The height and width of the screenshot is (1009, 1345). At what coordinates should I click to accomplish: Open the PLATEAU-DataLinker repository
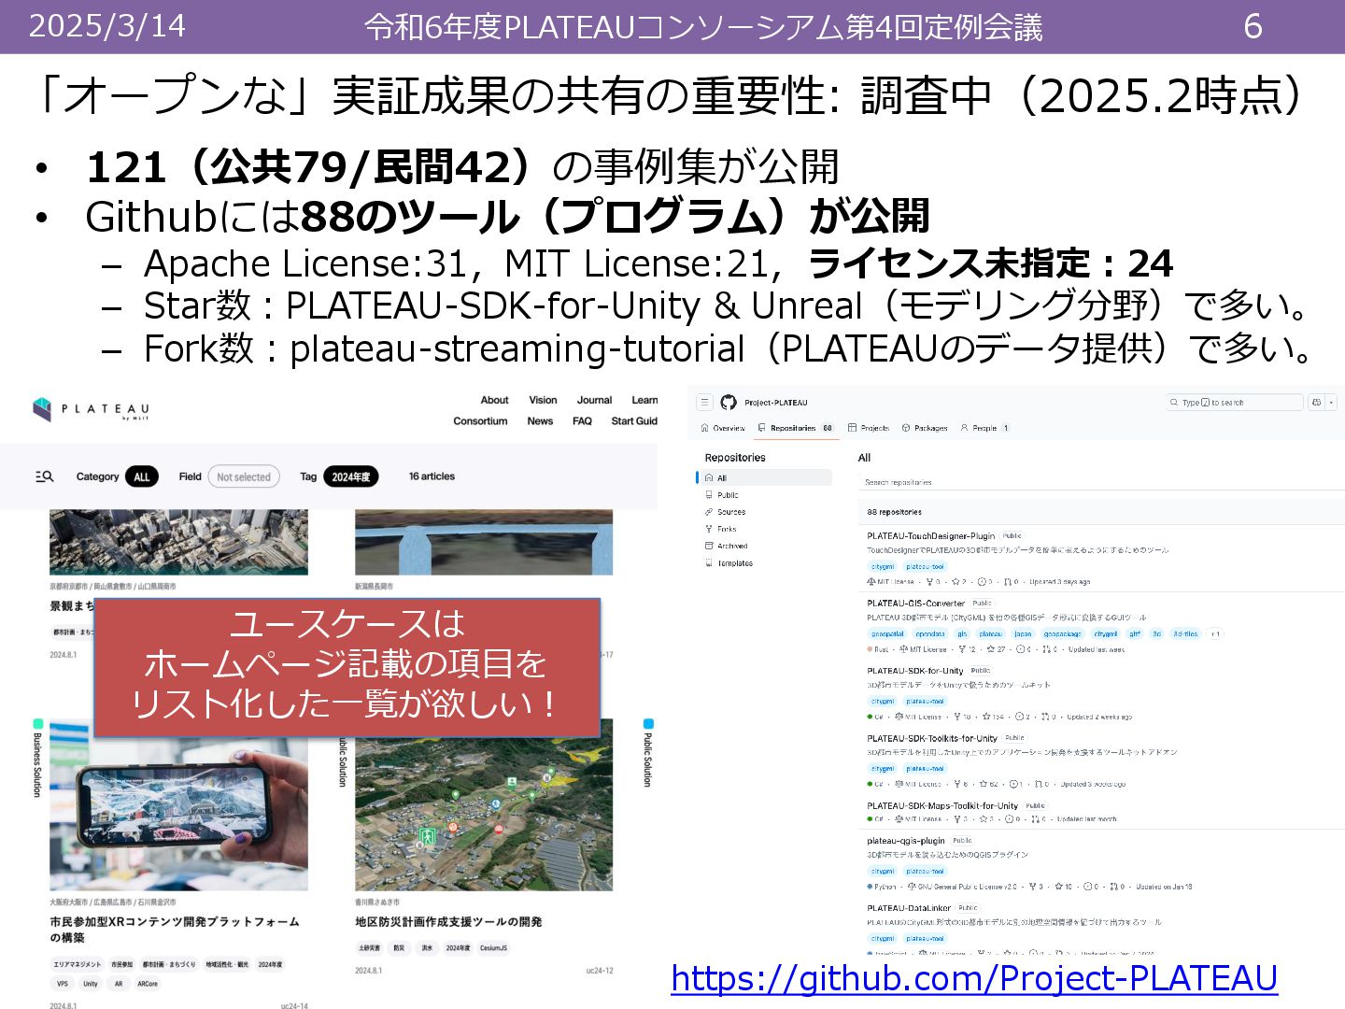pyautogui.click(x=909, y=908)
